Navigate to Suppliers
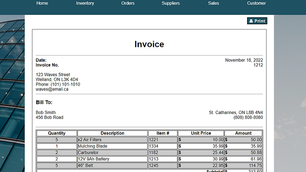Image resolution: width=306 pixels, height=172 pixels. pos(171,3)
